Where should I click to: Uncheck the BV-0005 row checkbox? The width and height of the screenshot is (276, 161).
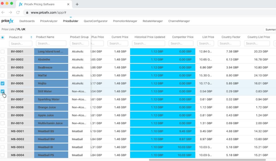(x=2, y=83)
